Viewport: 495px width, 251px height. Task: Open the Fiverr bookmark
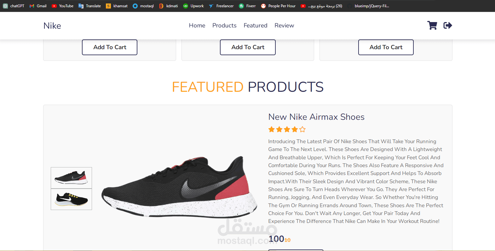tap(247, 6)
